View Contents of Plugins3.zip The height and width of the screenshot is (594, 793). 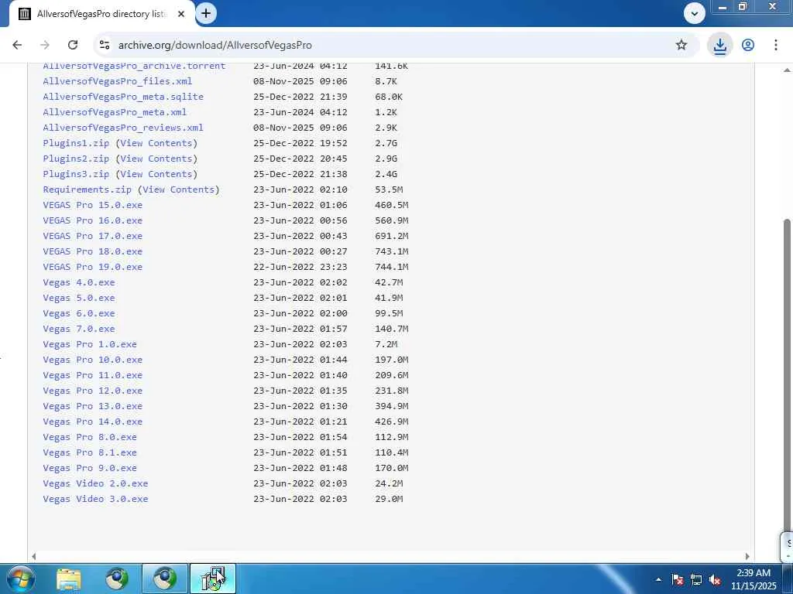pyautogui.click(x=156, y=174)
